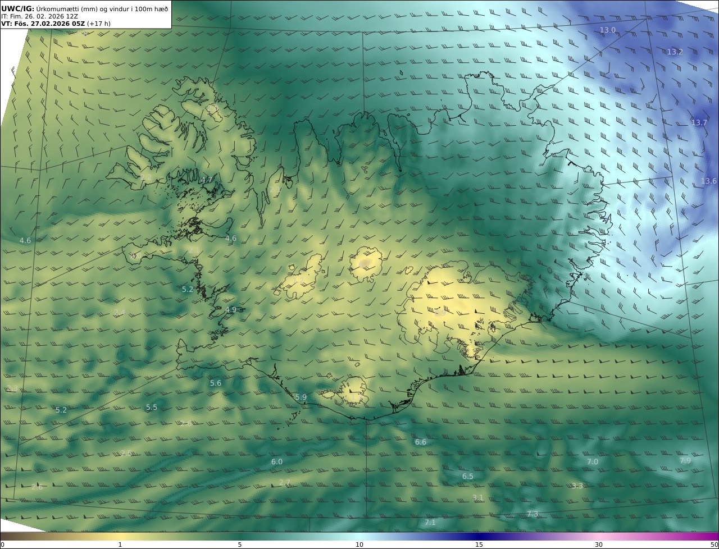Click the 6.6 value on the map

pyautogui.click(x=421, y=442)
